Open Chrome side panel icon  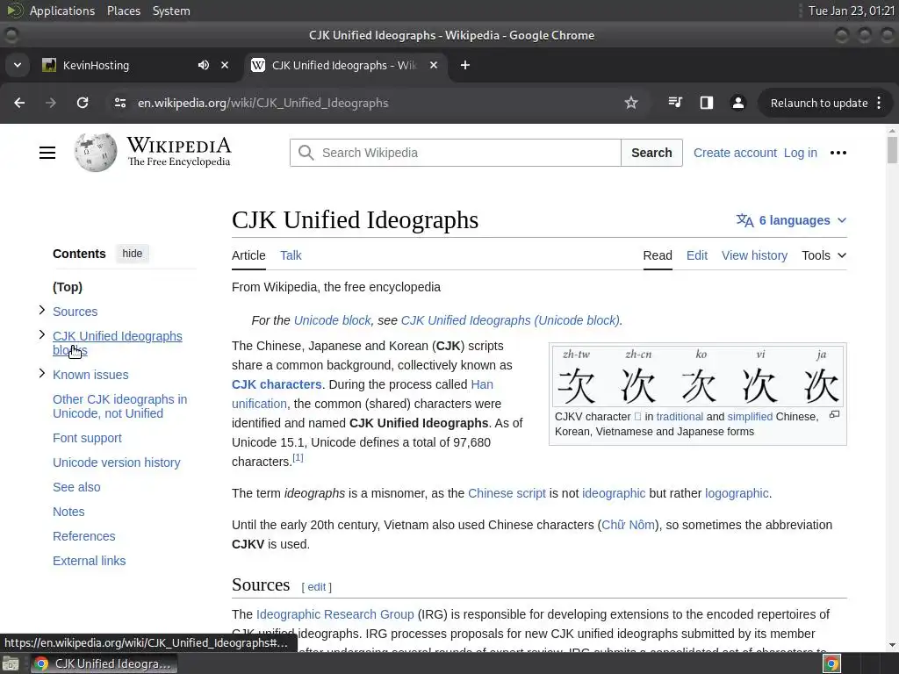(x=707, y=103)
